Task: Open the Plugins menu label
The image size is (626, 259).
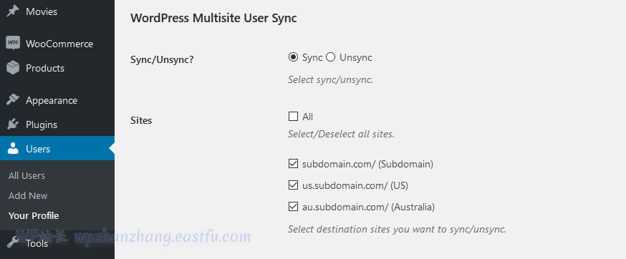Action: coord(42,124)
